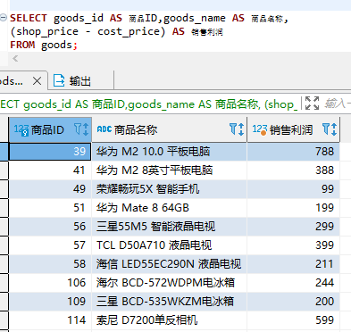Screen dimensions: 351x332
Task: Select profit cell 211
Action: (x=293, y=264)
